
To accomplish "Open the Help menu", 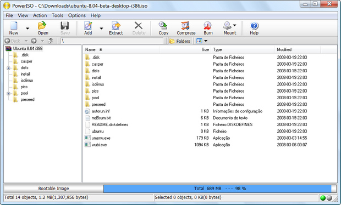I will pyautogui.click(x=96, y=15).
